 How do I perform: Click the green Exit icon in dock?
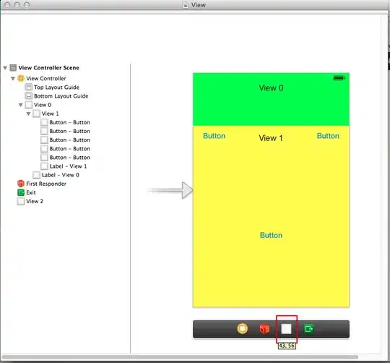pyautogui.click(x=308, y=328)
